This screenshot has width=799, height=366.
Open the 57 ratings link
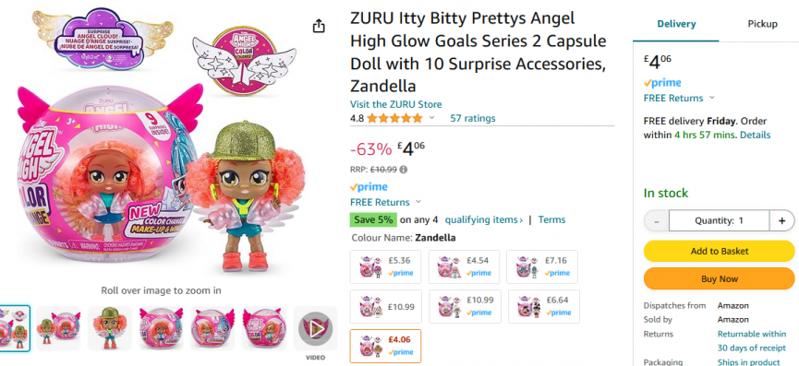472,118
